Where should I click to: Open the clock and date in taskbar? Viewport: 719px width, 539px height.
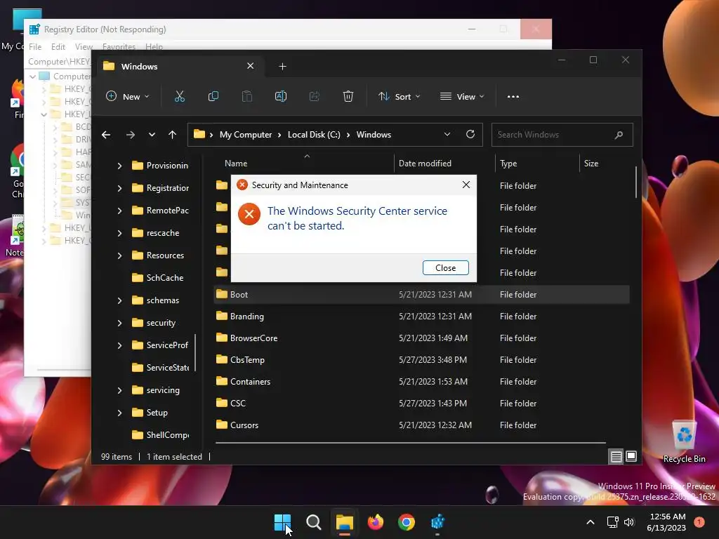click(x=666, y=522)
